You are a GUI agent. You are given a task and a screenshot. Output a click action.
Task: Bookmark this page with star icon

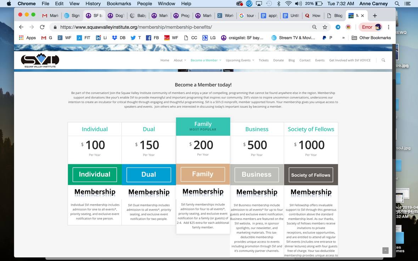click(325, 27)
